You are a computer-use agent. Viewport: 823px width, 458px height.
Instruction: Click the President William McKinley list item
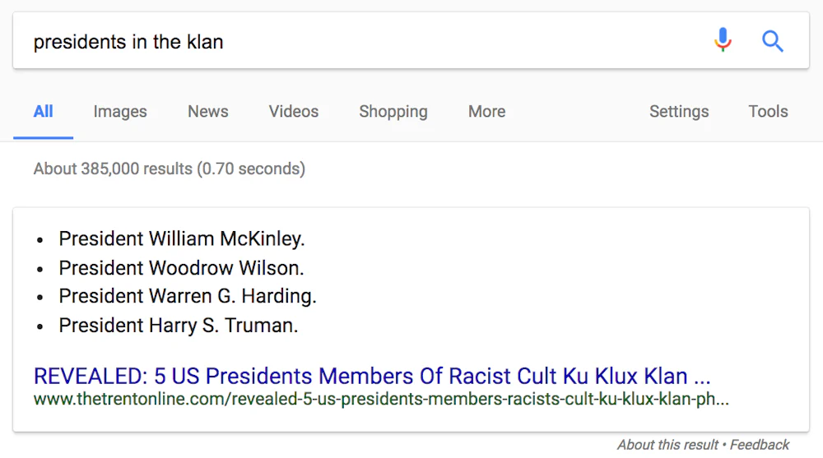[182, 239]
